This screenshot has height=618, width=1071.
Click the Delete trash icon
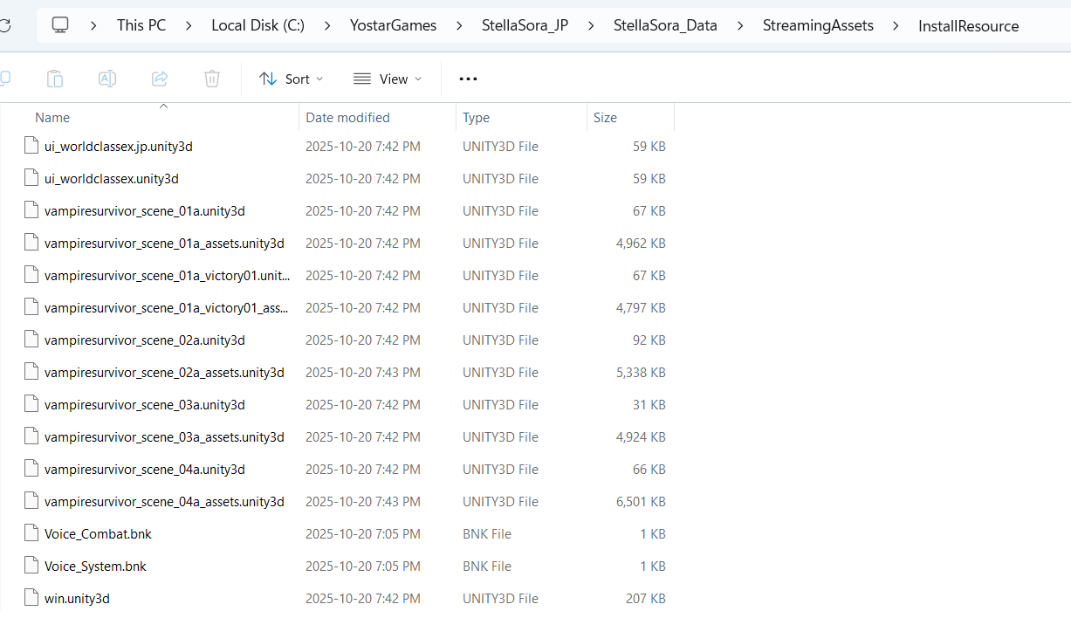tap(212, 79)
